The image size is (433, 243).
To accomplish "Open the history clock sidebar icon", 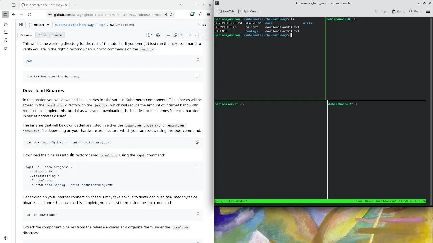I will point(6,40).
